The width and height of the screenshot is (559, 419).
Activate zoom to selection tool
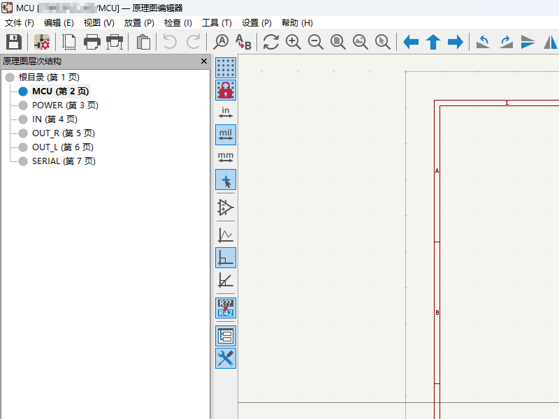pyautogui.click(x=383, y=42)
